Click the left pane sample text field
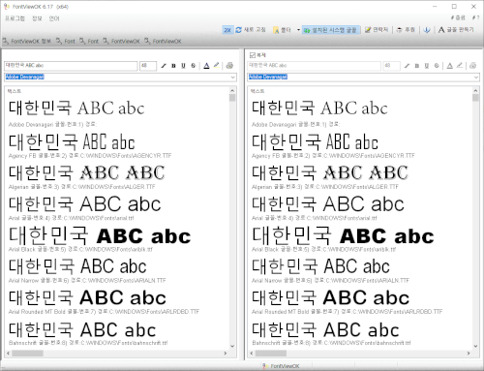484x371 pixels. coord(71,66)
